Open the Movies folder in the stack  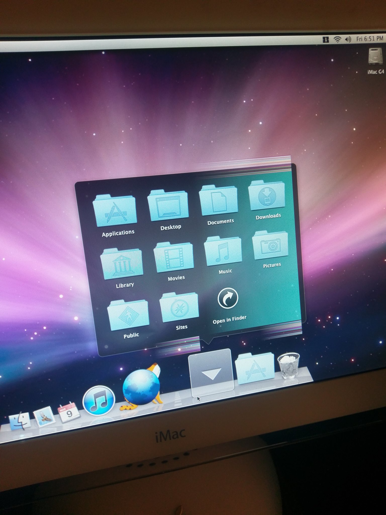click(x=174, y=257)
